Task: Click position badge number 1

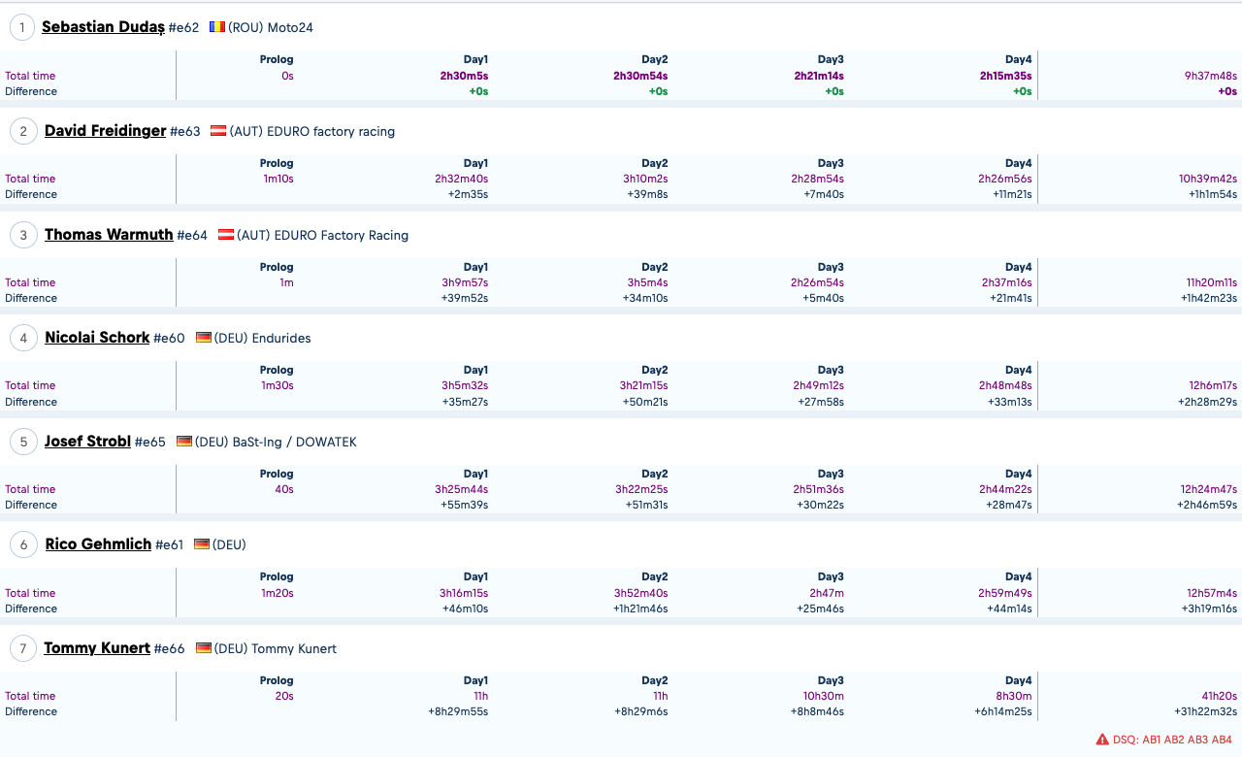Action: 22,27
